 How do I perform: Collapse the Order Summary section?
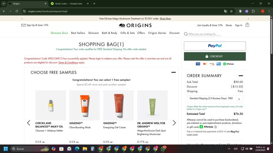241,76
